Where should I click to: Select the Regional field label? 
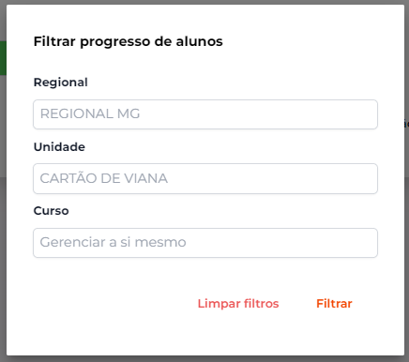click(61, 83)
